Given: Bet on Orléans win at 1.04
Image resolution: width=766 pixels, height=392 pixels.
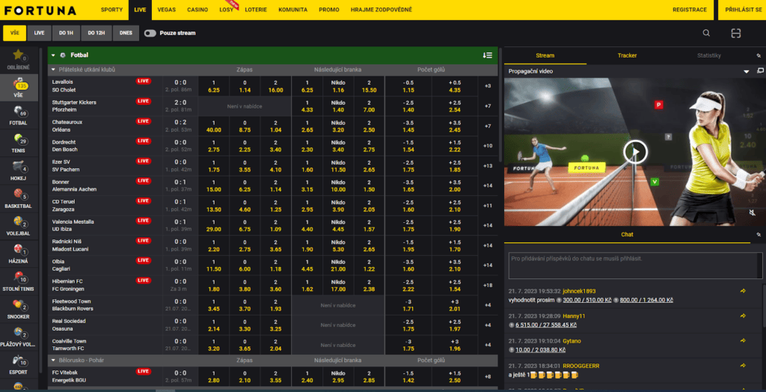Looking at the screenshot, I should point(275,126).
